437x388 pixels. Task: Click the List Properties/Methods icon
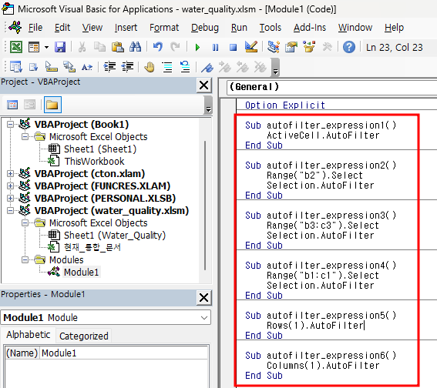click(16, 67)
